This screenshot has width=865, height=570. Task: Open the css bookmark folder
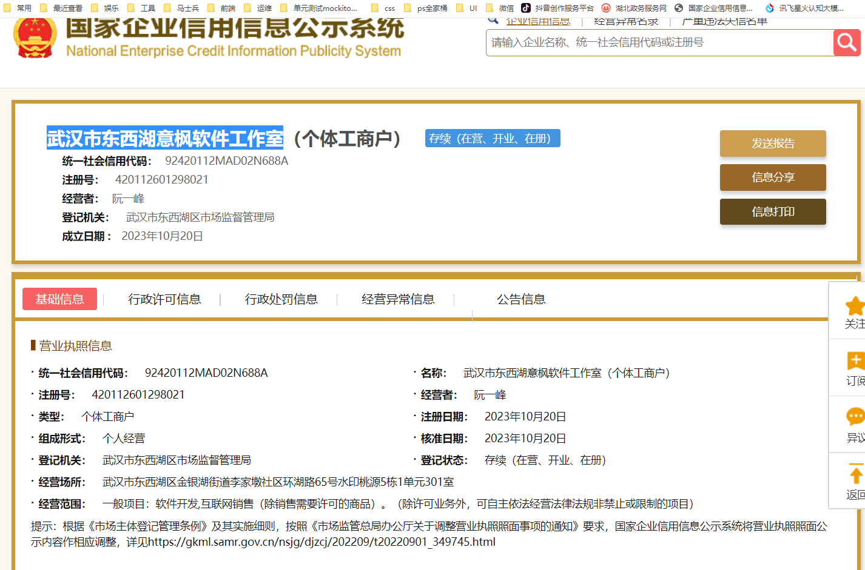click(x=383, y=8)
